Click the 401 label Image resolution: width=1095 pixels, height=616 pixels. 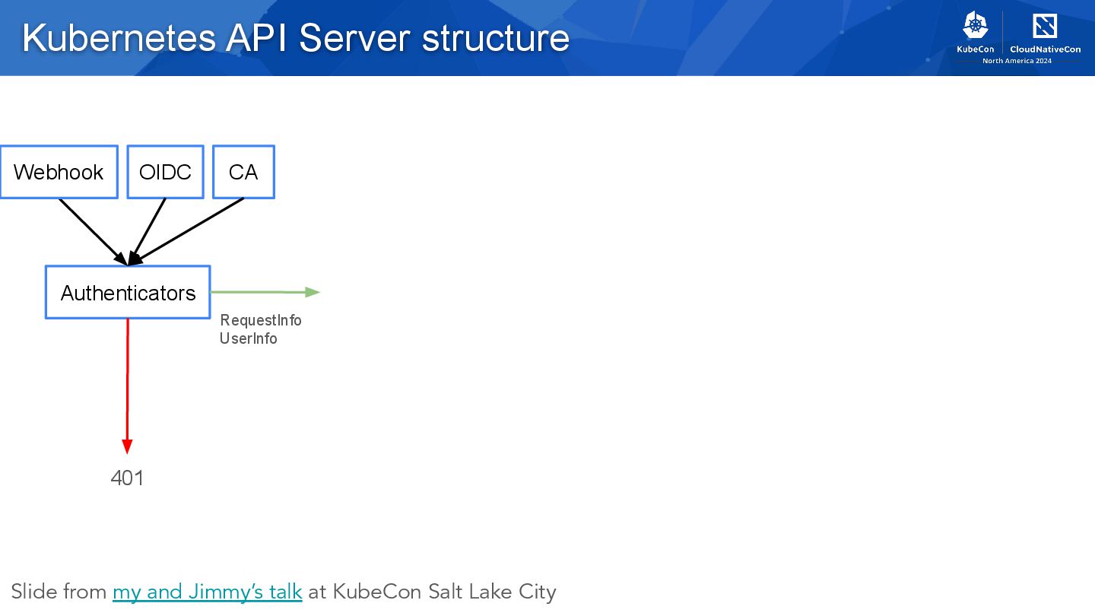pos(127,478)
